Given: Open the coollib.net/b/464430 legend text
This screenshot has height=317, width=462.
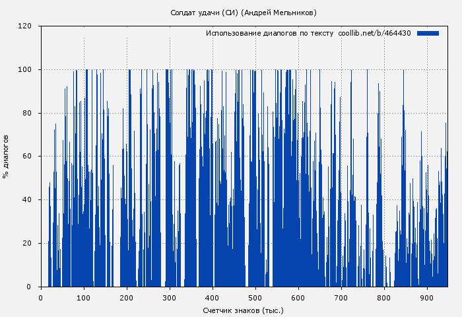Looking at the screenshot, I should click(x=374, y=33).
